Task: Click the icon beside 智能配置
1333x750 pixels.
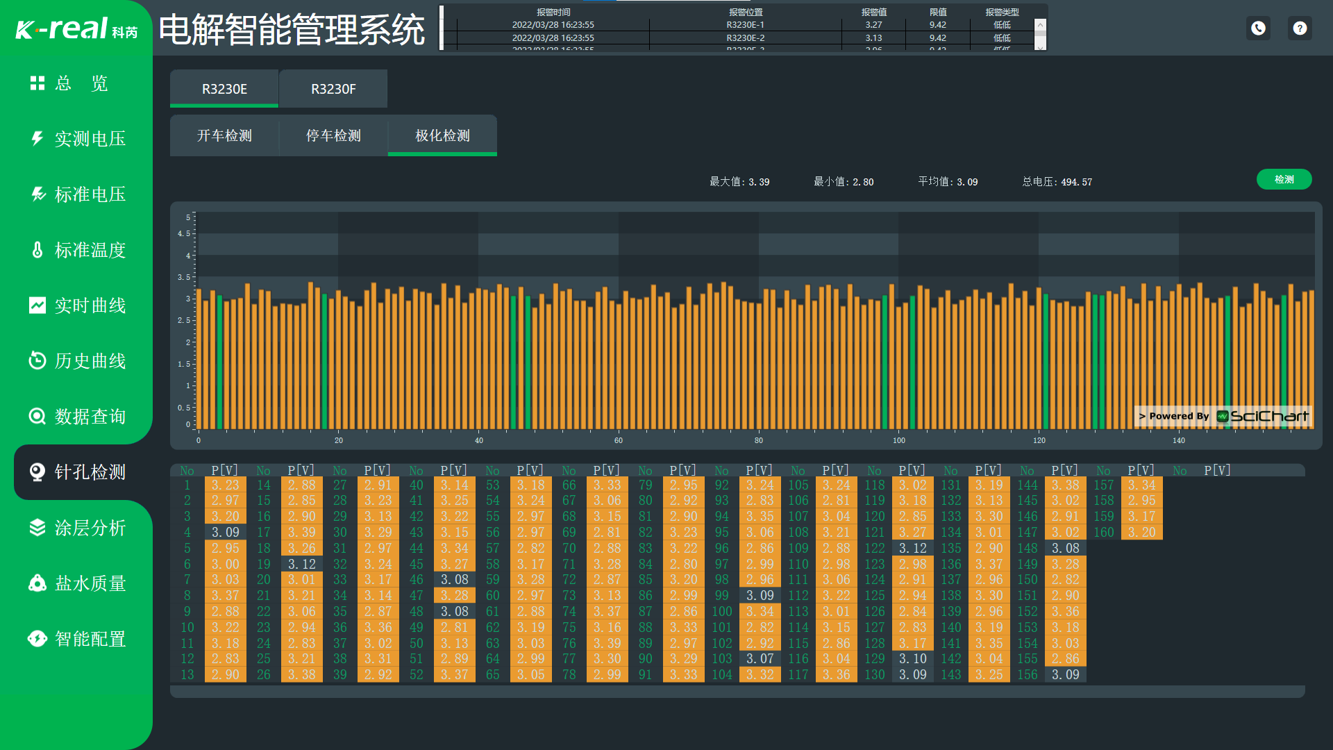Action: point(37,638)
